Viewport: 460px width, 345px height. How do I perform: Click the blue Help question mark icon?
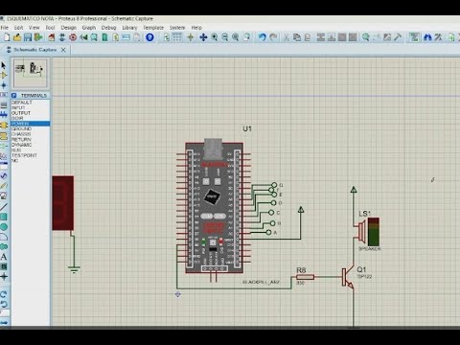coord(149,37)
